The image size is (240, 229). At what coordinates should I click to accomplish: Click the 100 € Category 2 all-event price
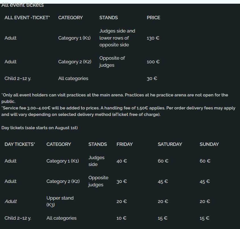153,62
